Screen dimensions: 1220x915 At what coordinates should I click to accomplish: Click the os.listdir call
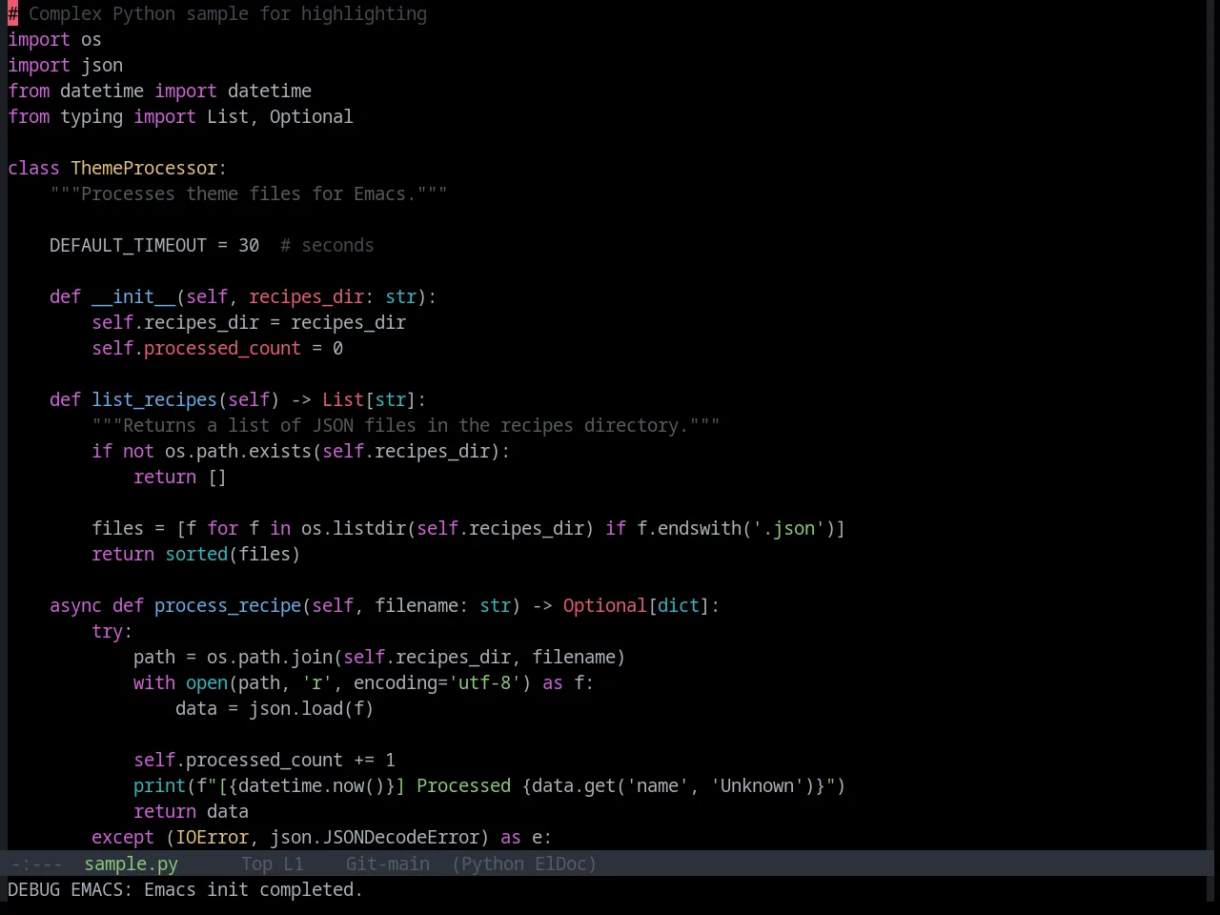[x=354, y=528]
